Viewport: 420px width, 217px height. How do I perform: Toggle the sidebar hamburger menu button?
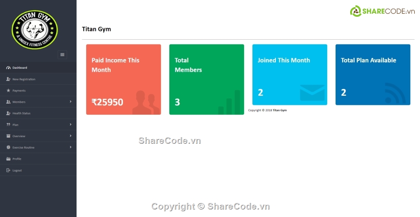(62, 55)
